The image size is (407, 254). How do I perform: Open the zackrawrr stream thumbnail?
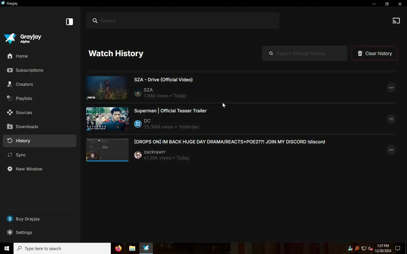pos(107,150)
